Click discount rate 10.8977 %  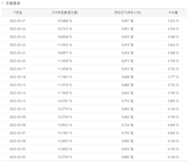(x=65, y=53)
